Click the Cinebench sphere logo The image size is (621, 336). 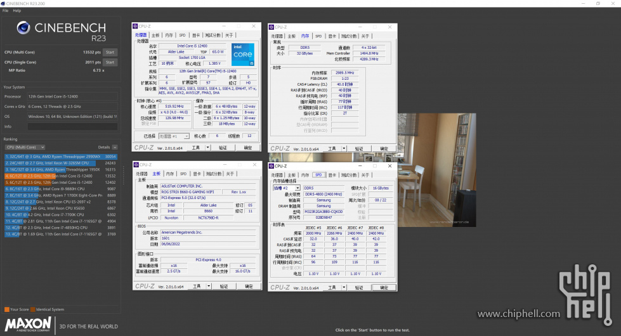coord(23,28)
